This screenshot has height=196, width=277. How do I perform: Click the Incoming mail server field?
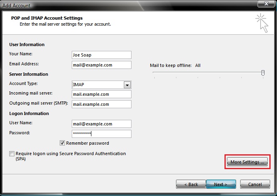pyautogui.click(x=101, y=94)
